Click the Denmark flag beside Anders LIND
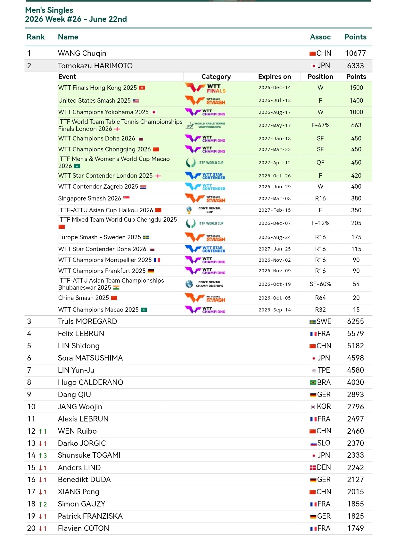This screenshot has height=535, width=396. [313, 468]
